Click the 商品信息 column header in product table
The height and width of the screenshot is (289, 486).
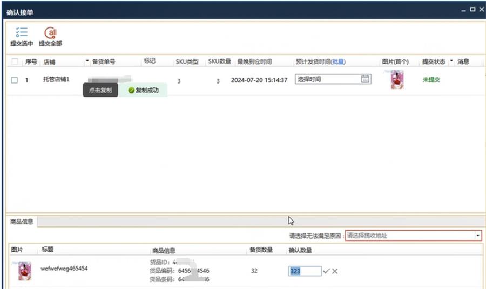point(164,251)
